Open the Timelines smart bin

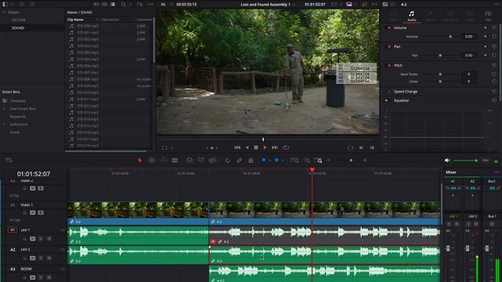click(x=17, y=101)
